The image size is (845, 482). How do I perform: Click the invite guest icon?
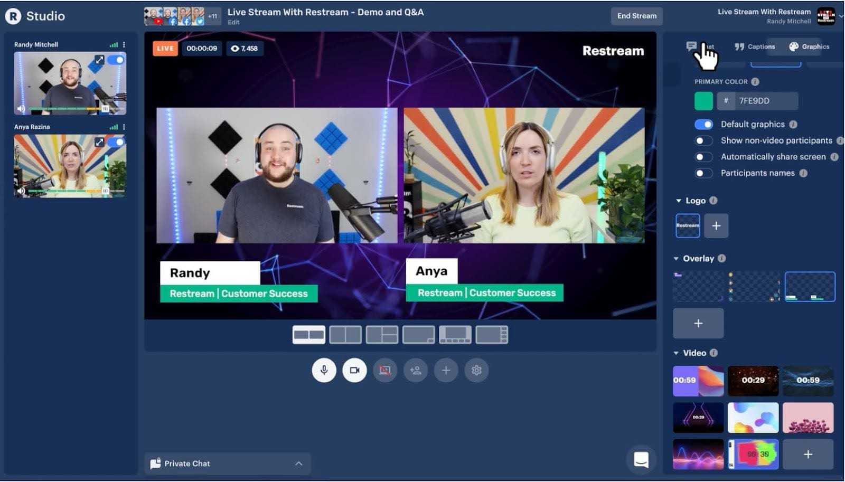tap(416, 371)
